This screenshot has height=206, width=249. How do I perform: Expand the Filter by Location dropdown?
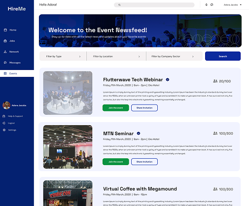coord(116,56)
